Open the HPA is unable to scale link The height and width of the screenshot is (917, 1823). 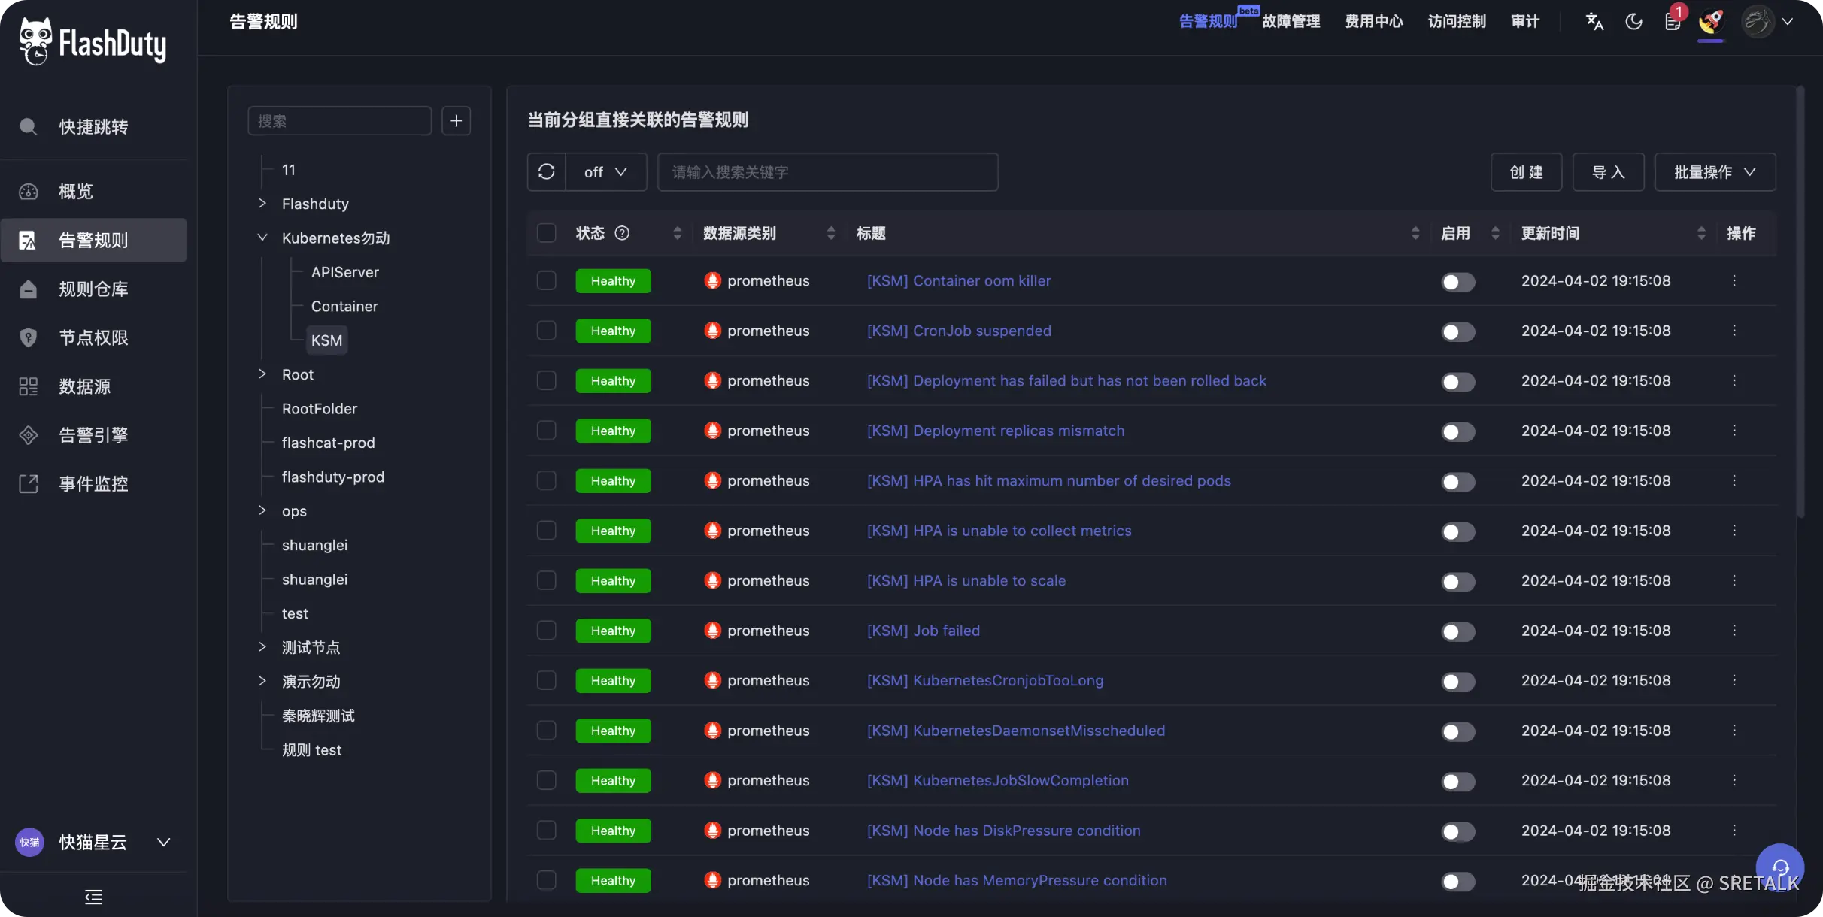(966, 580)
